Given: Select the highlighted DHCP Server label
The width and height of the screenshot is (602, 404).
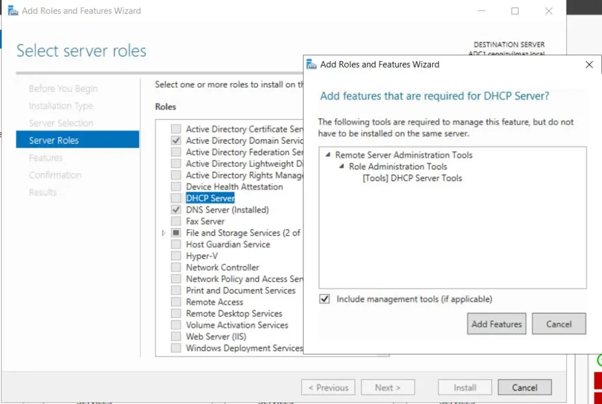Looking at the screenshot, I should 210,198.
